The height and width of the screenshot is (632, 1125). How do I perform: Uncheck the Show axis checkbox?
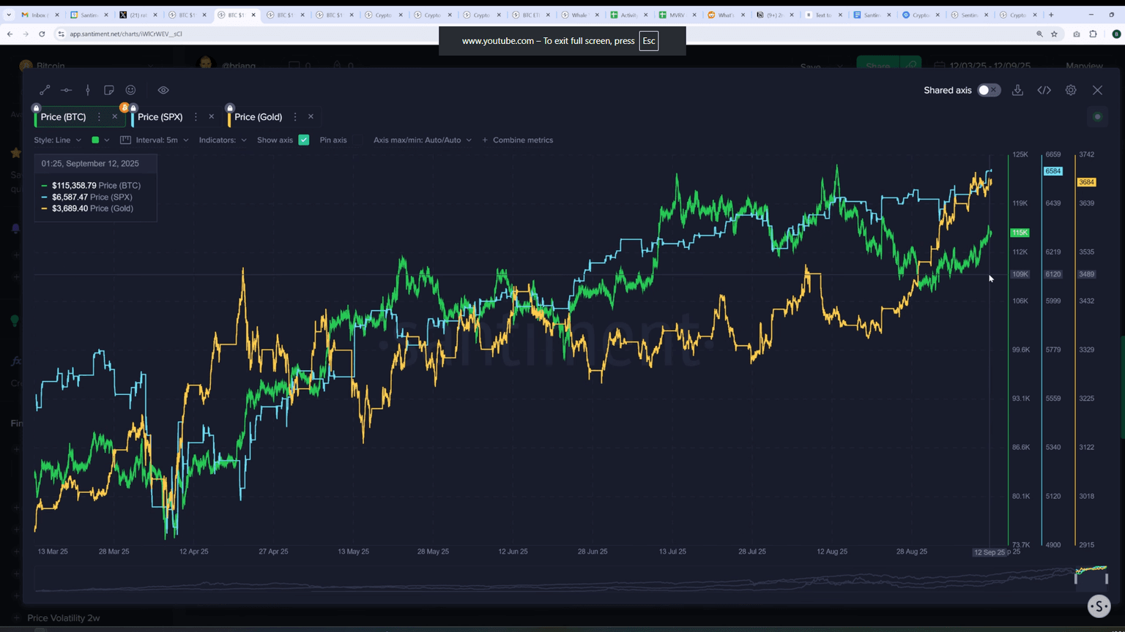point(304,140)
